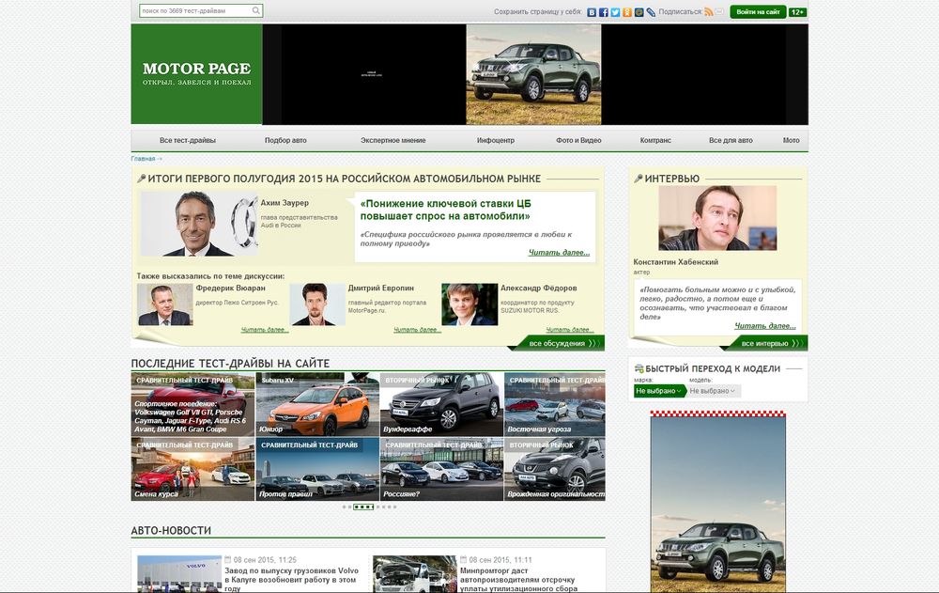Open the Марка dropdown showing Не выбрано

(659, 391)
